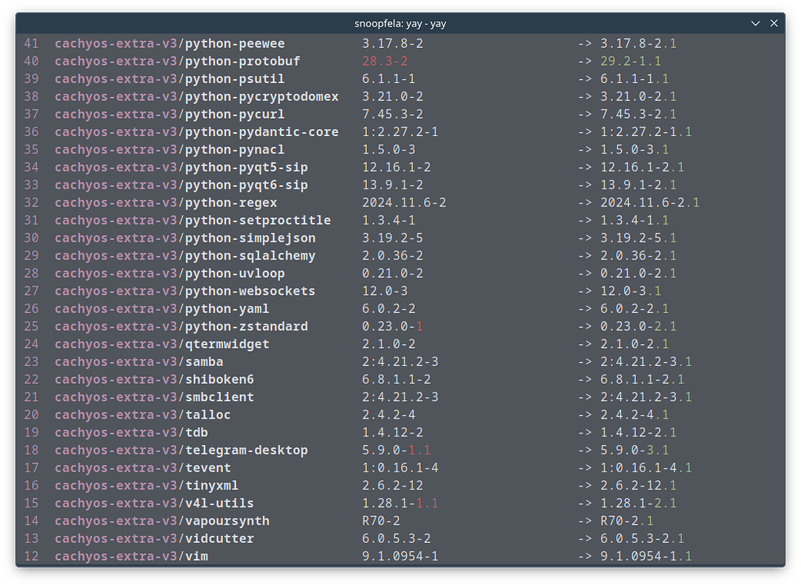Select package name vapoursynth
This screenshot has width=801, height=585.
tap(228, 521)
